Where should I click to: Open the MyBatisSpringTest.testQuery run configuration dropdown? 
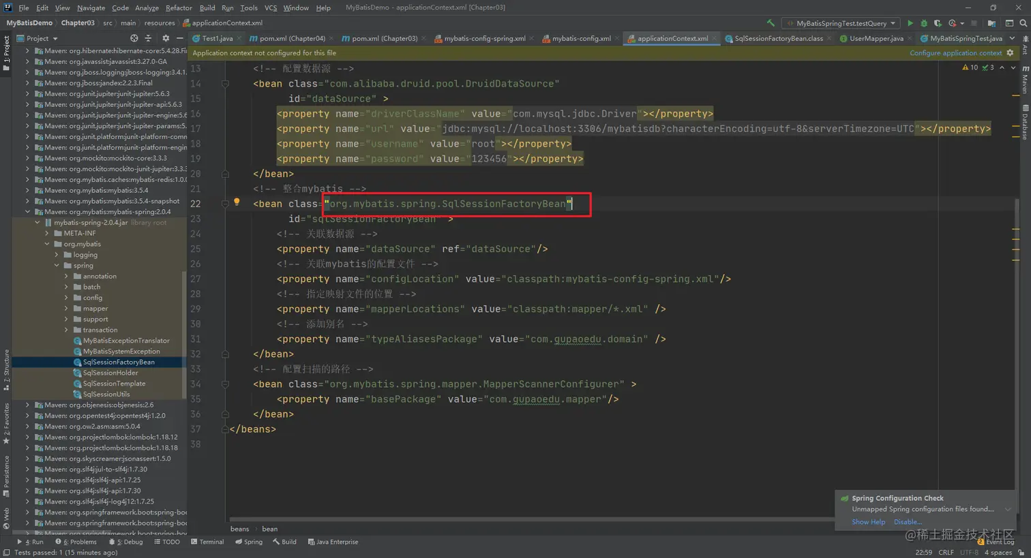coord(841,23)
